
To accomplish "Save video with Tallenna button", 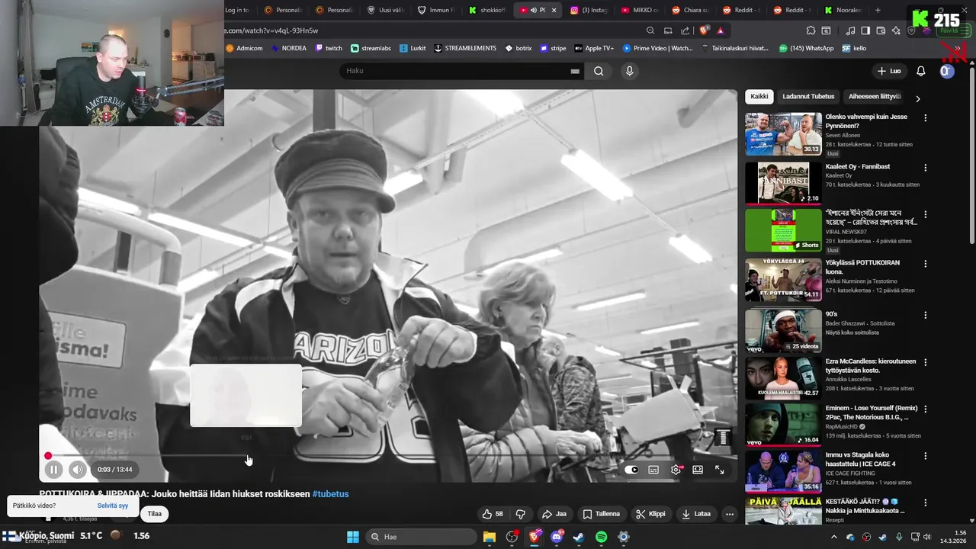I will (x=601, y=514).
